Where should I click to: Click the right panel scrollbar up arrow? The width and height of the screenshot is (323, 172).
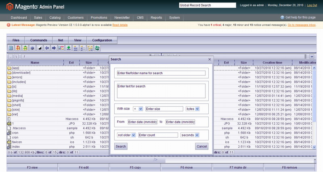pyautogui.click(x=314, y=68)
